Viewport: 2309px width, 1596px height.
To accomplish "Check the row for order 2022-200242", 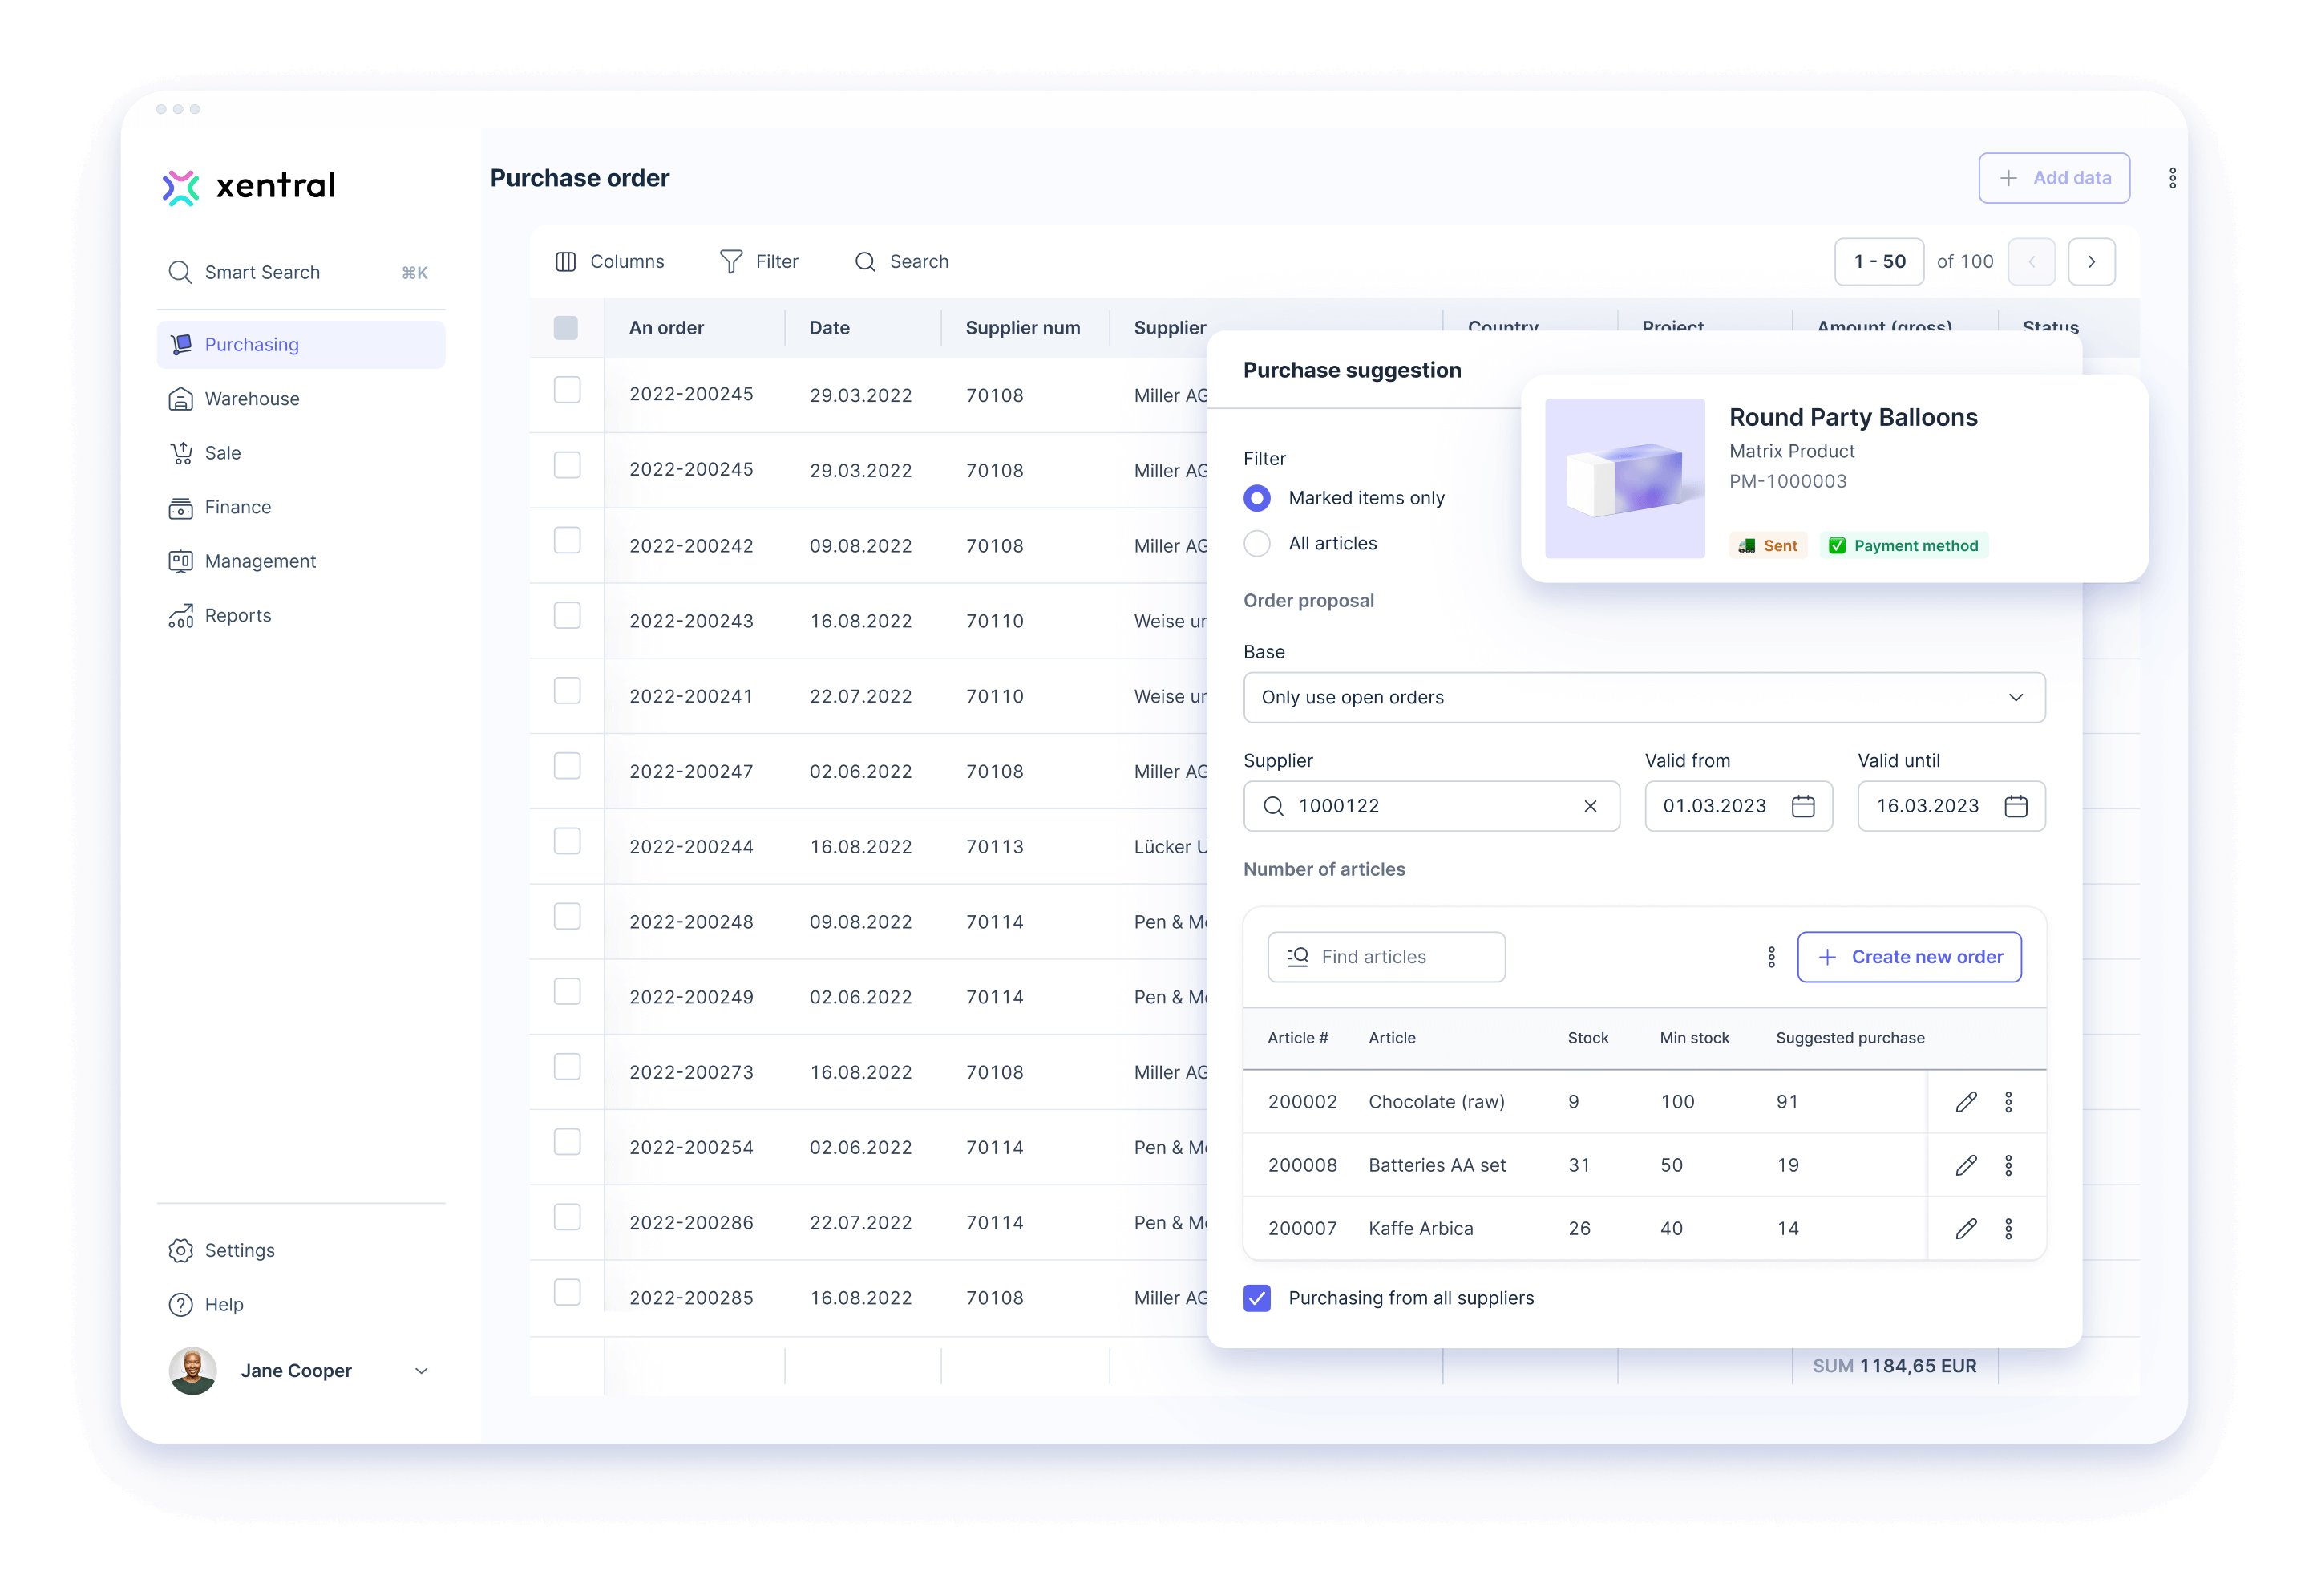I will point(567,540).
